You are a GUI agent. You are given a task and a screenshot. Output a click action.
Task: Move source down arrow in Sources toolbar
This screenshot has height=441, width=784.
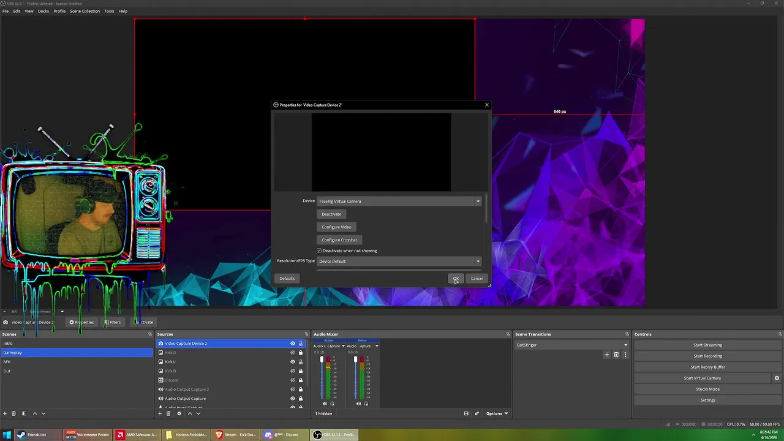[x=198, y=413]
